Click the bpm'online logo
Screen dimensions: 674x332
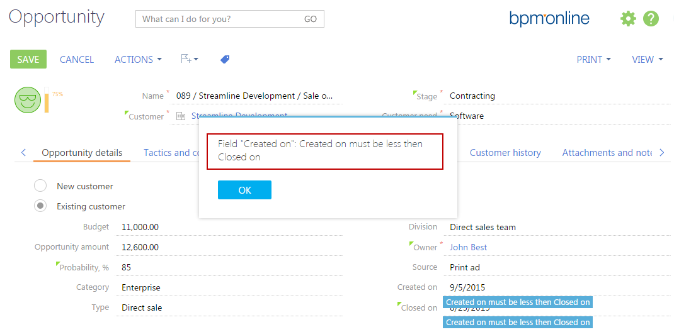point(549,19)
